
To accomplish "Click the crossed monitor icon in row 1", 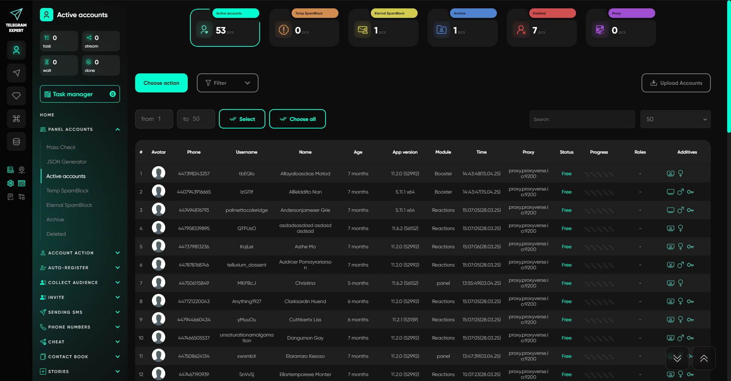I will pyautogui.click(x=670, y=174).
